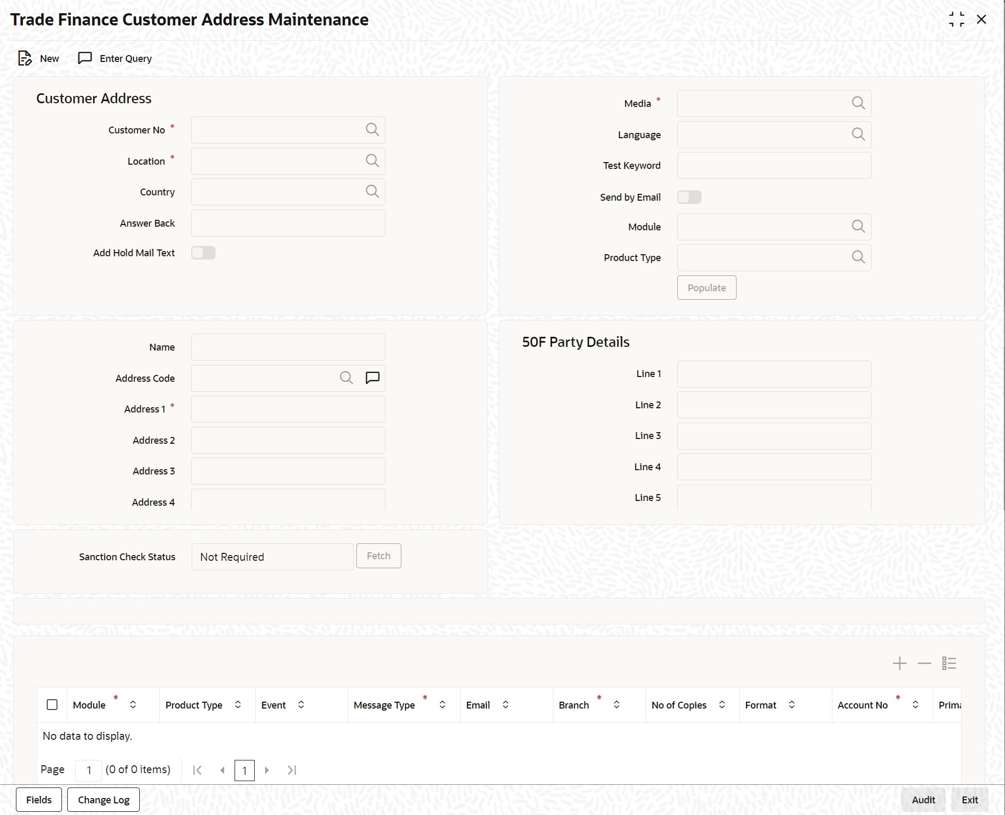
Task: Go to first page of table
Action: click(x=198, y=771)
